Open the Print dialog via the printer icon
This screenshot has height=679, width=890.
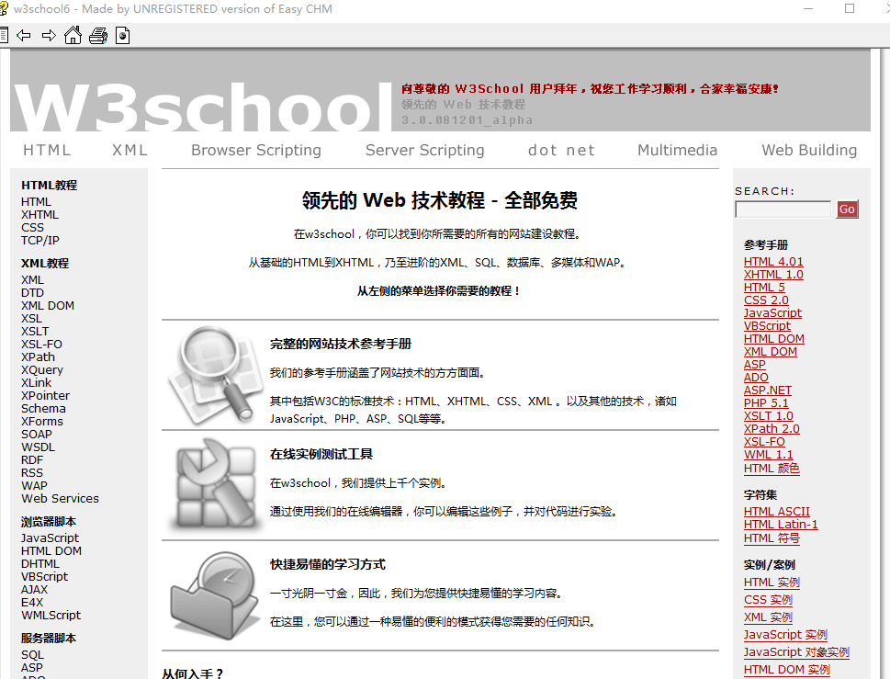(97, 35)
